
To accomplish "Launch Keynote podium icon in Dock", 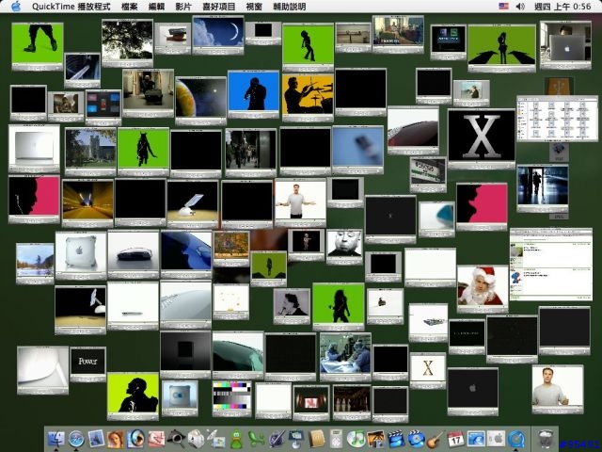I will [x=296, y=439].
